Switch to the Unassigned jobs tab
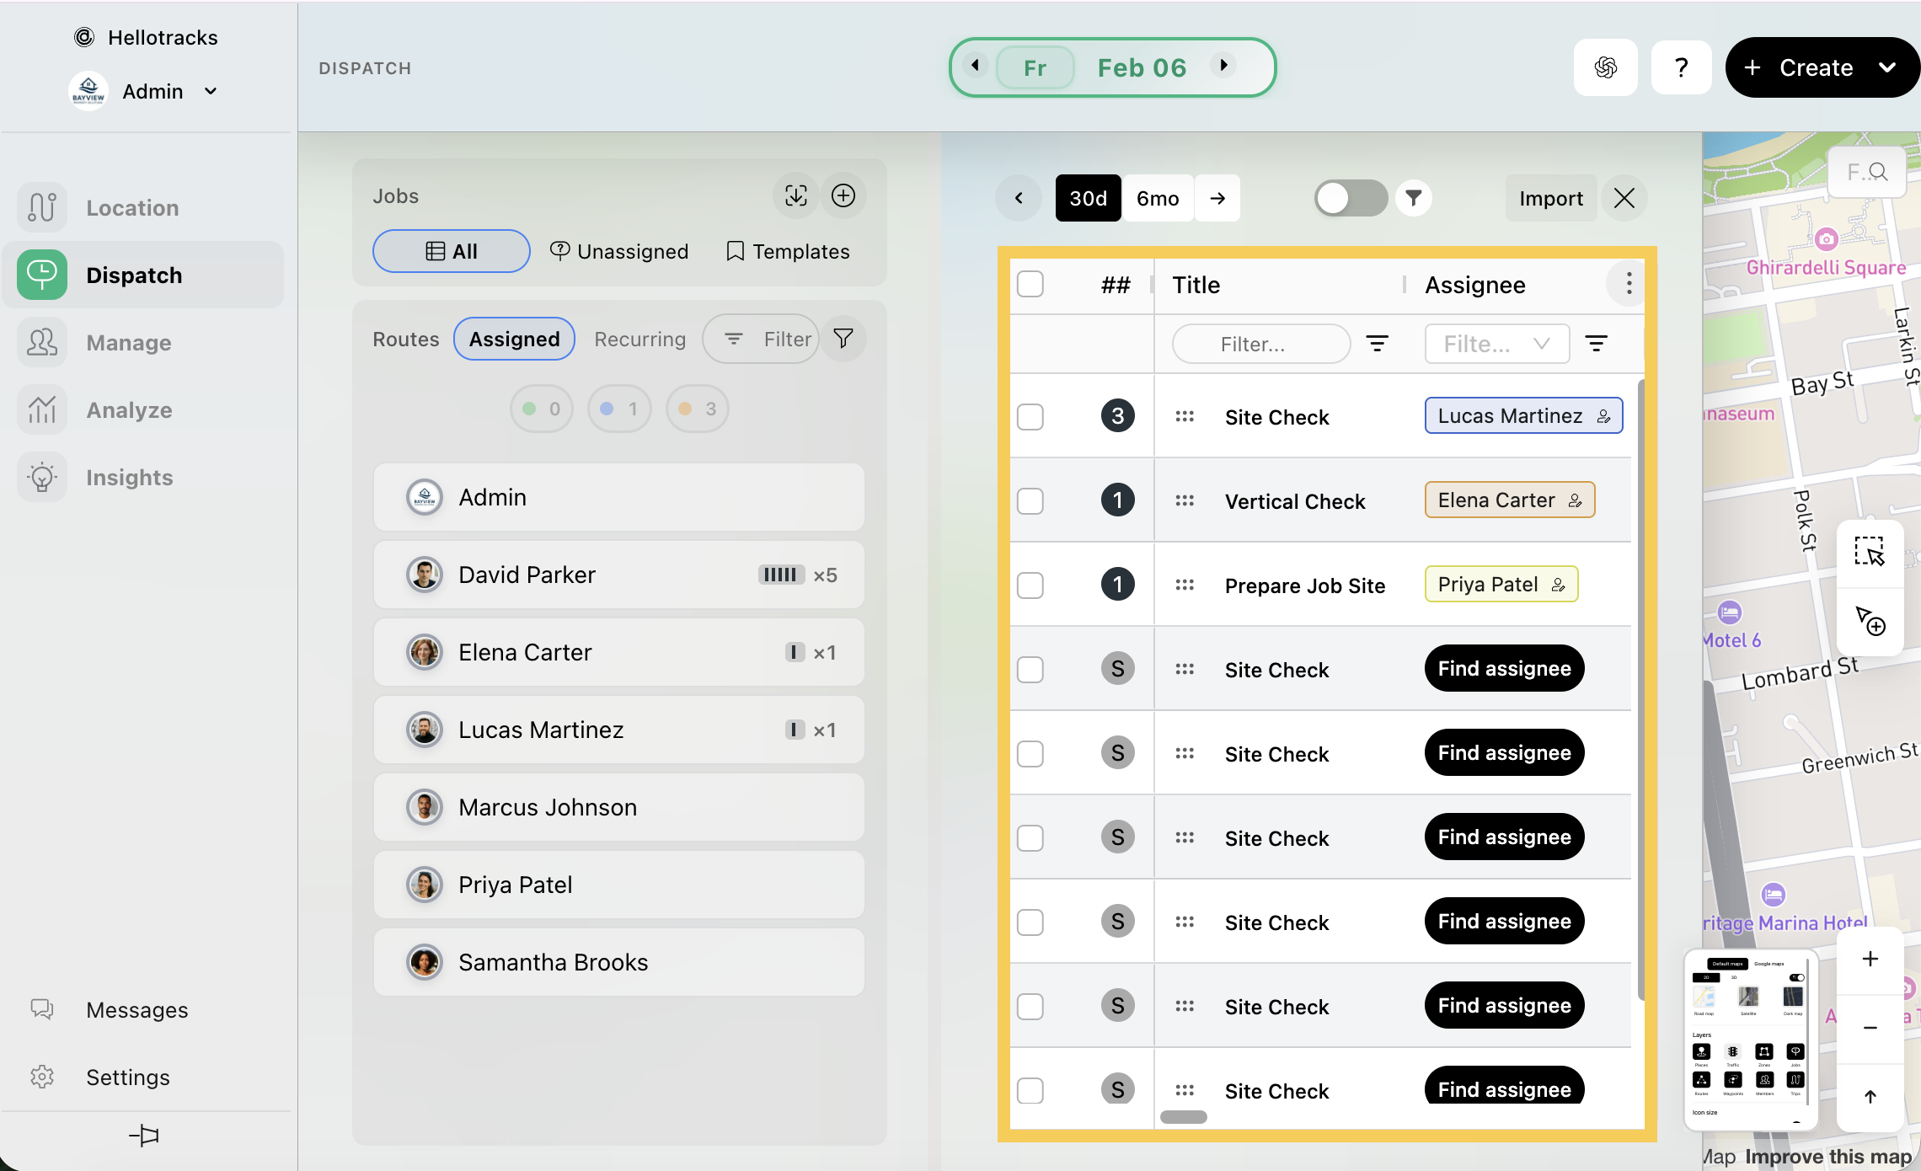Viewport: 1921px width, 1171px height. (x=619, y=251)
